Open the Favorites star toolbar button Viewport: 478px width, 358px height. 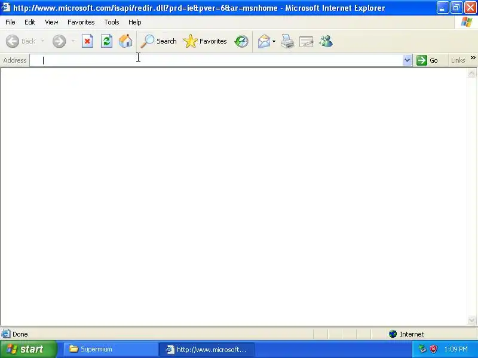point(205,41)
